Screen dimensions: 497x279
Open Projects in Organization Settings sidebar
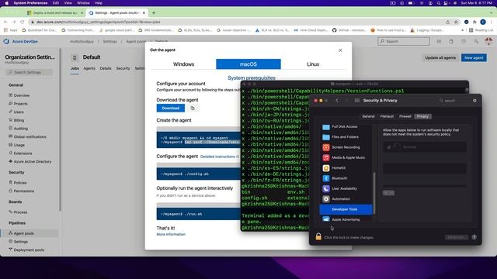(21, 103)
